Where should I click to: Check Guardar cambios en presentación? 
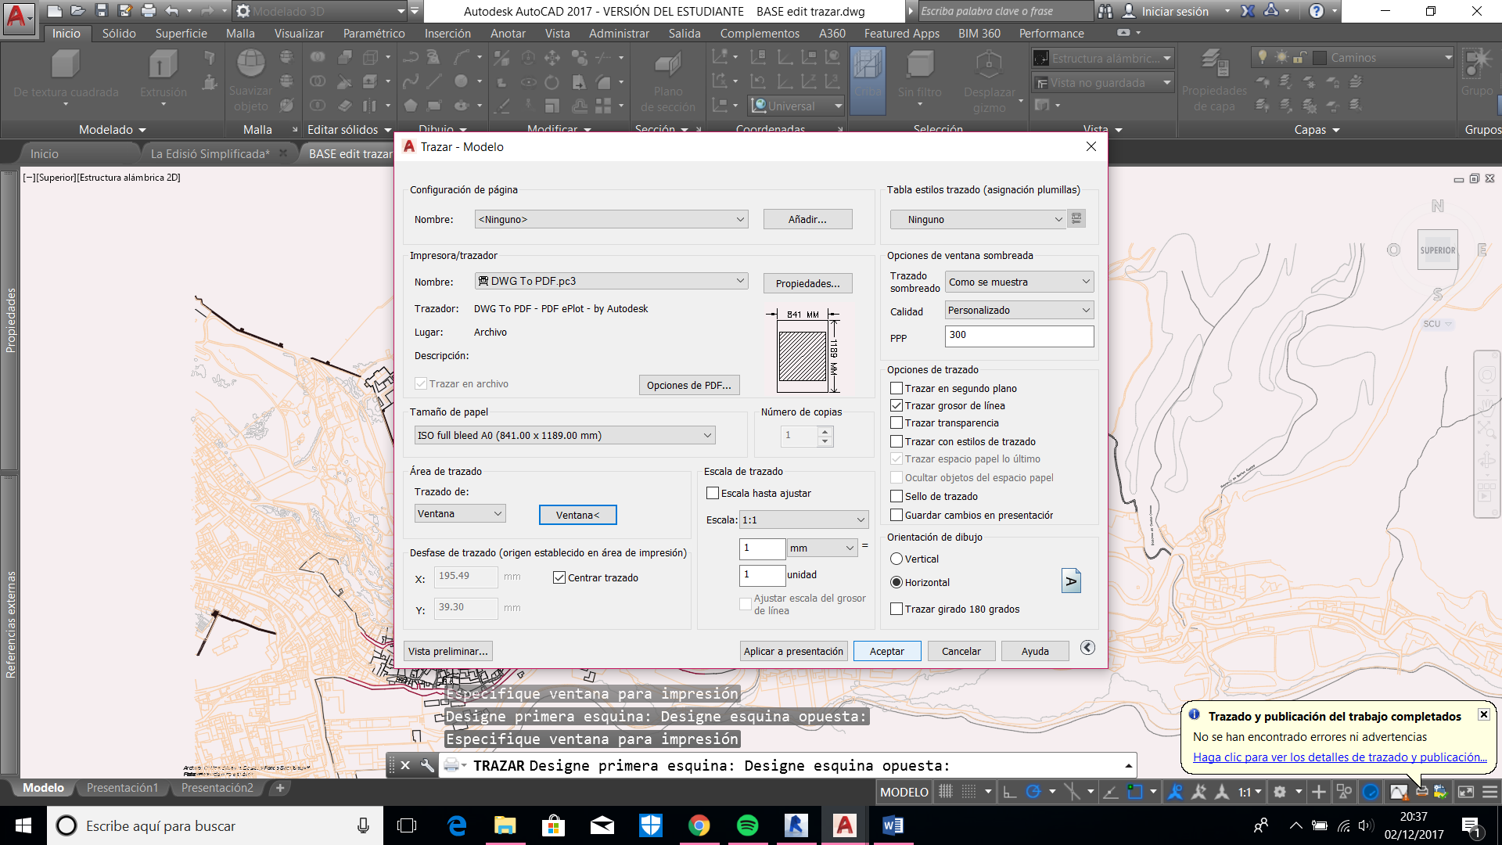(x=897, y=515)
